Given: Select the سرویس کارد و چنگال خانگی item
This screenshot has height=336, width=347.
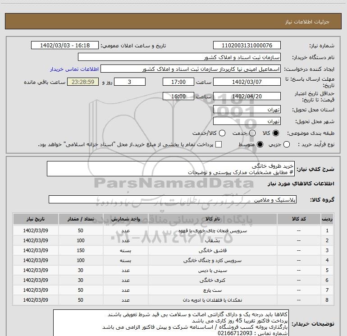Looking at the screenshot, I should [212, 261].
